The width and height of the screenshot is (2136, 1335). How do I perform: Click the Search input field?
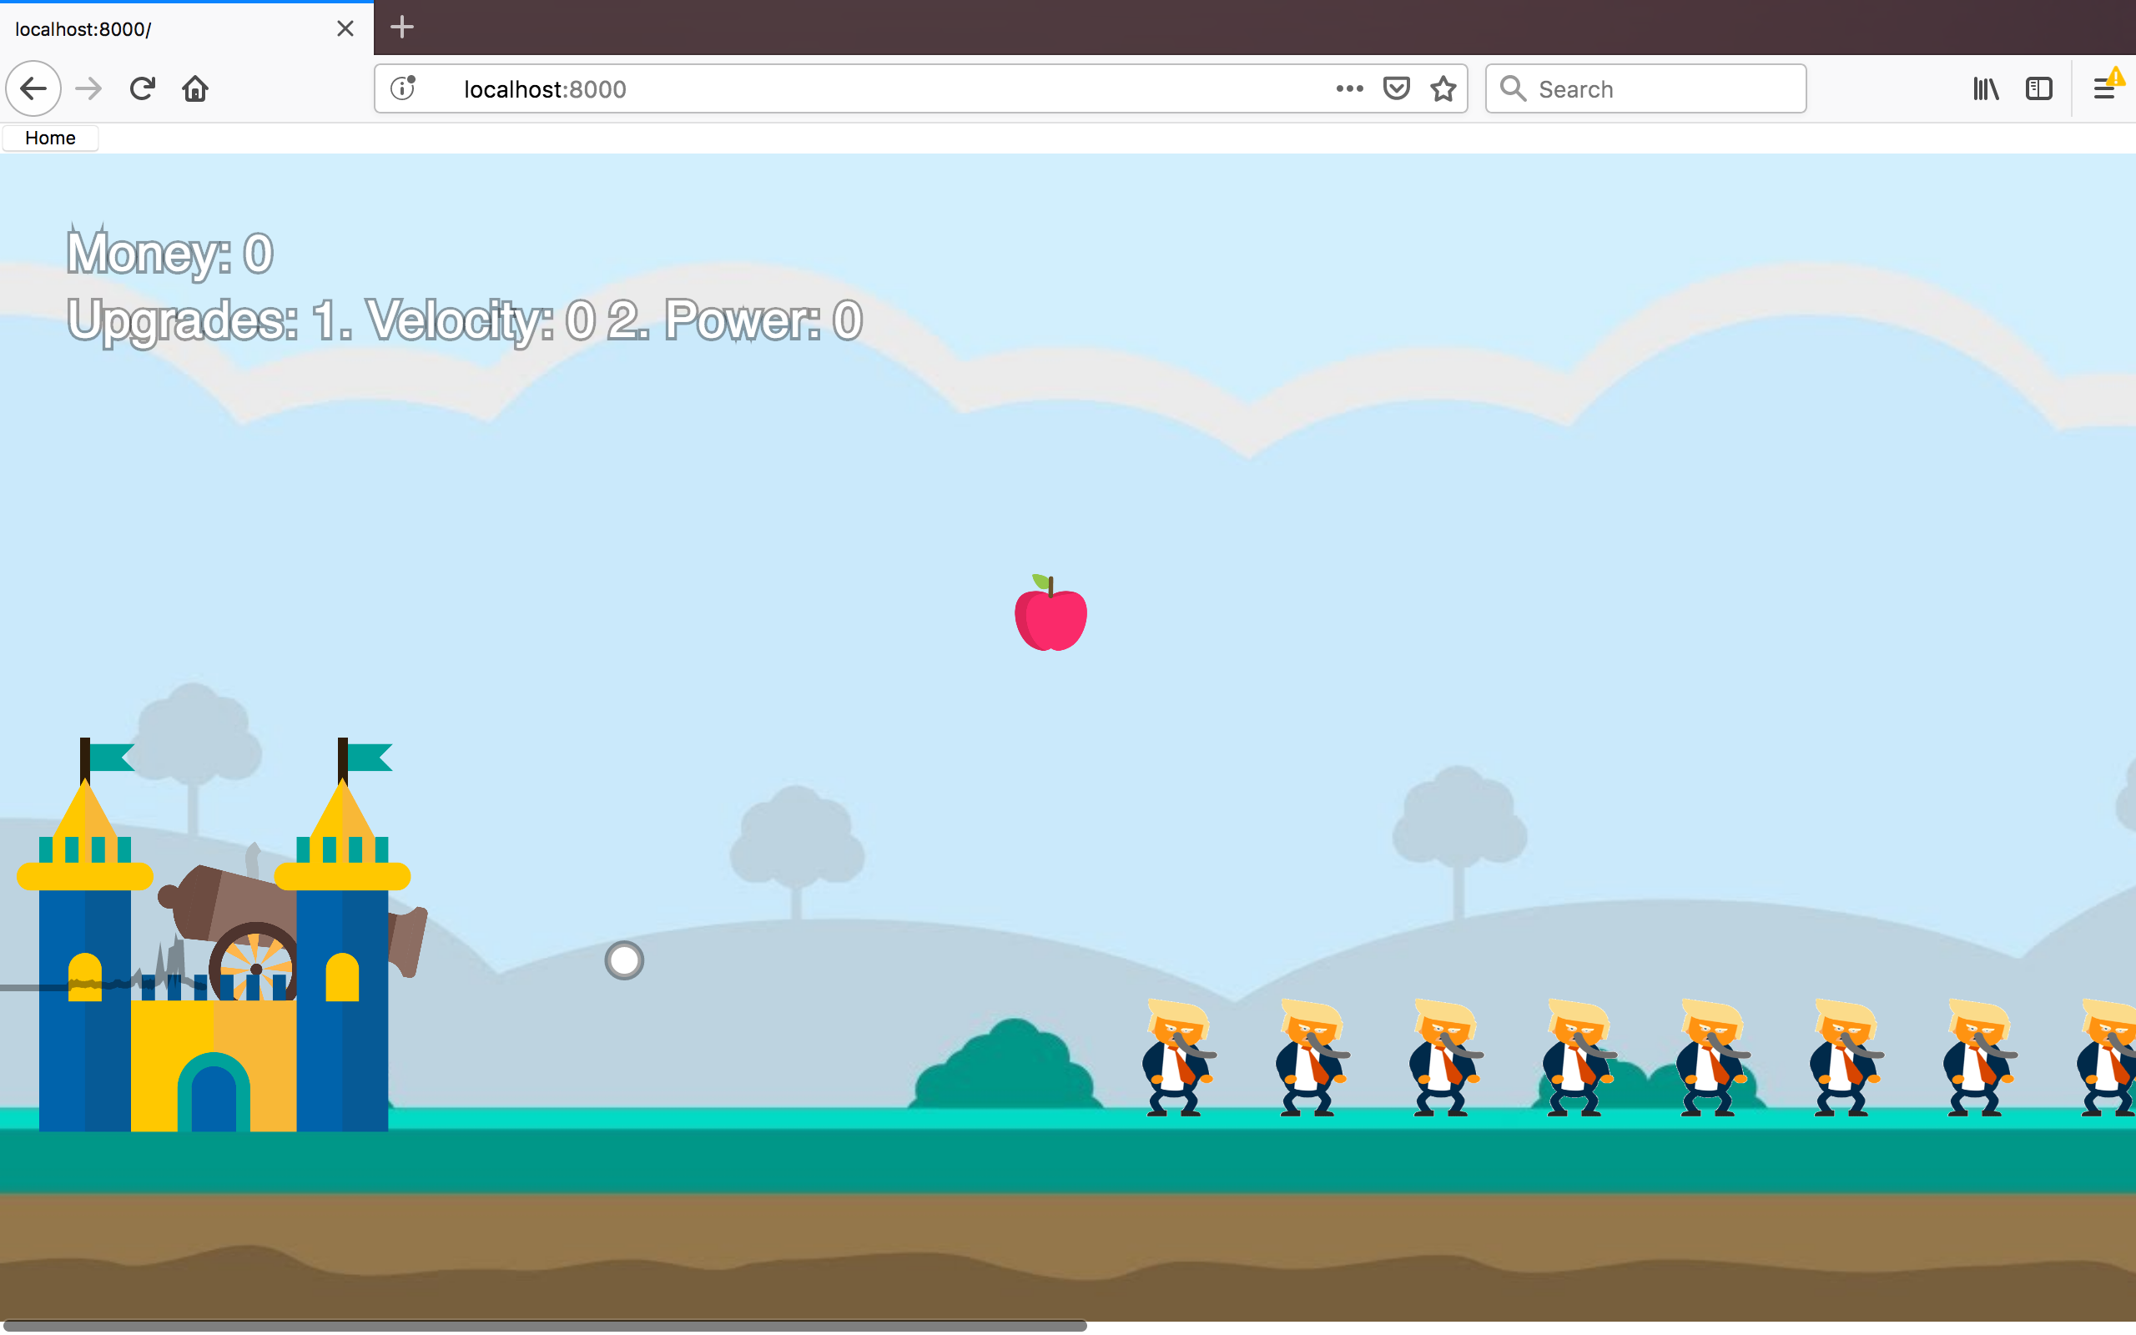(1660, 88)
